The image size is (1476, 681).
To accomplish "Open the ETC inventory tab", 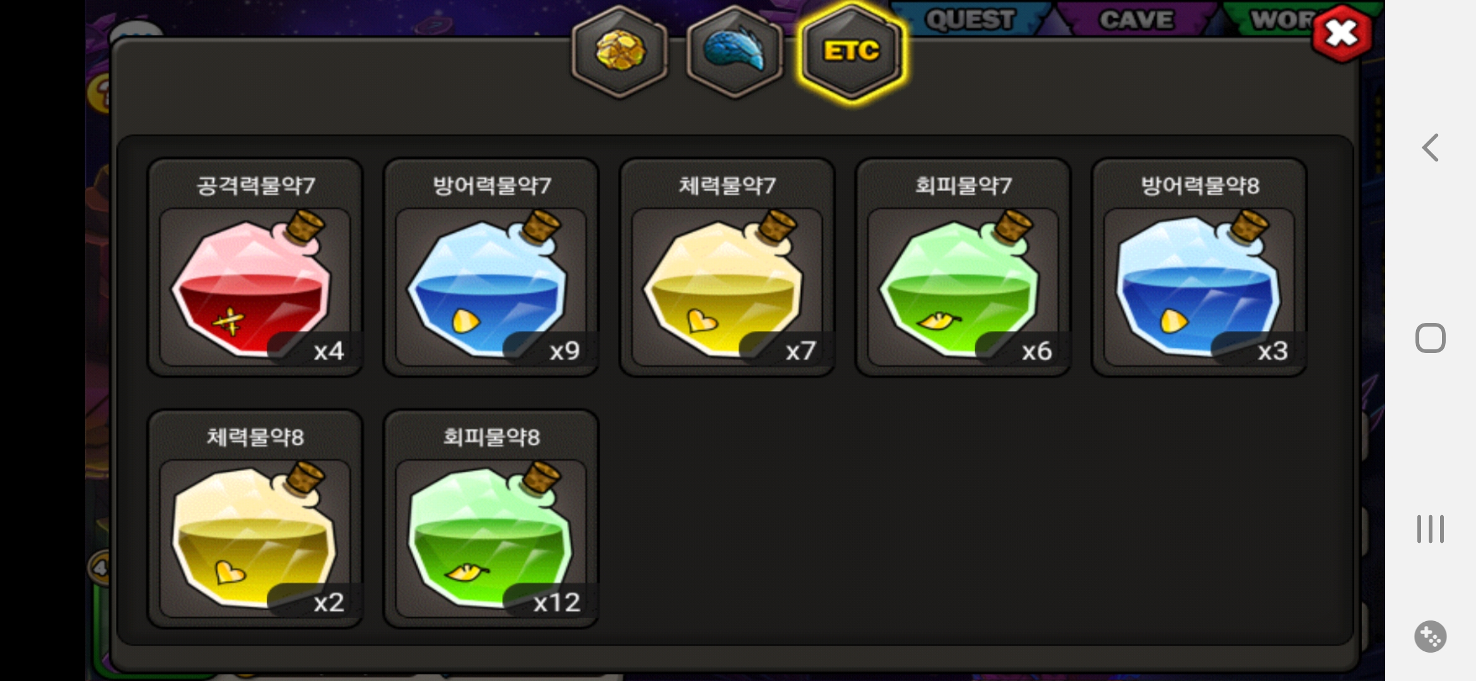I will pos(852,51).
